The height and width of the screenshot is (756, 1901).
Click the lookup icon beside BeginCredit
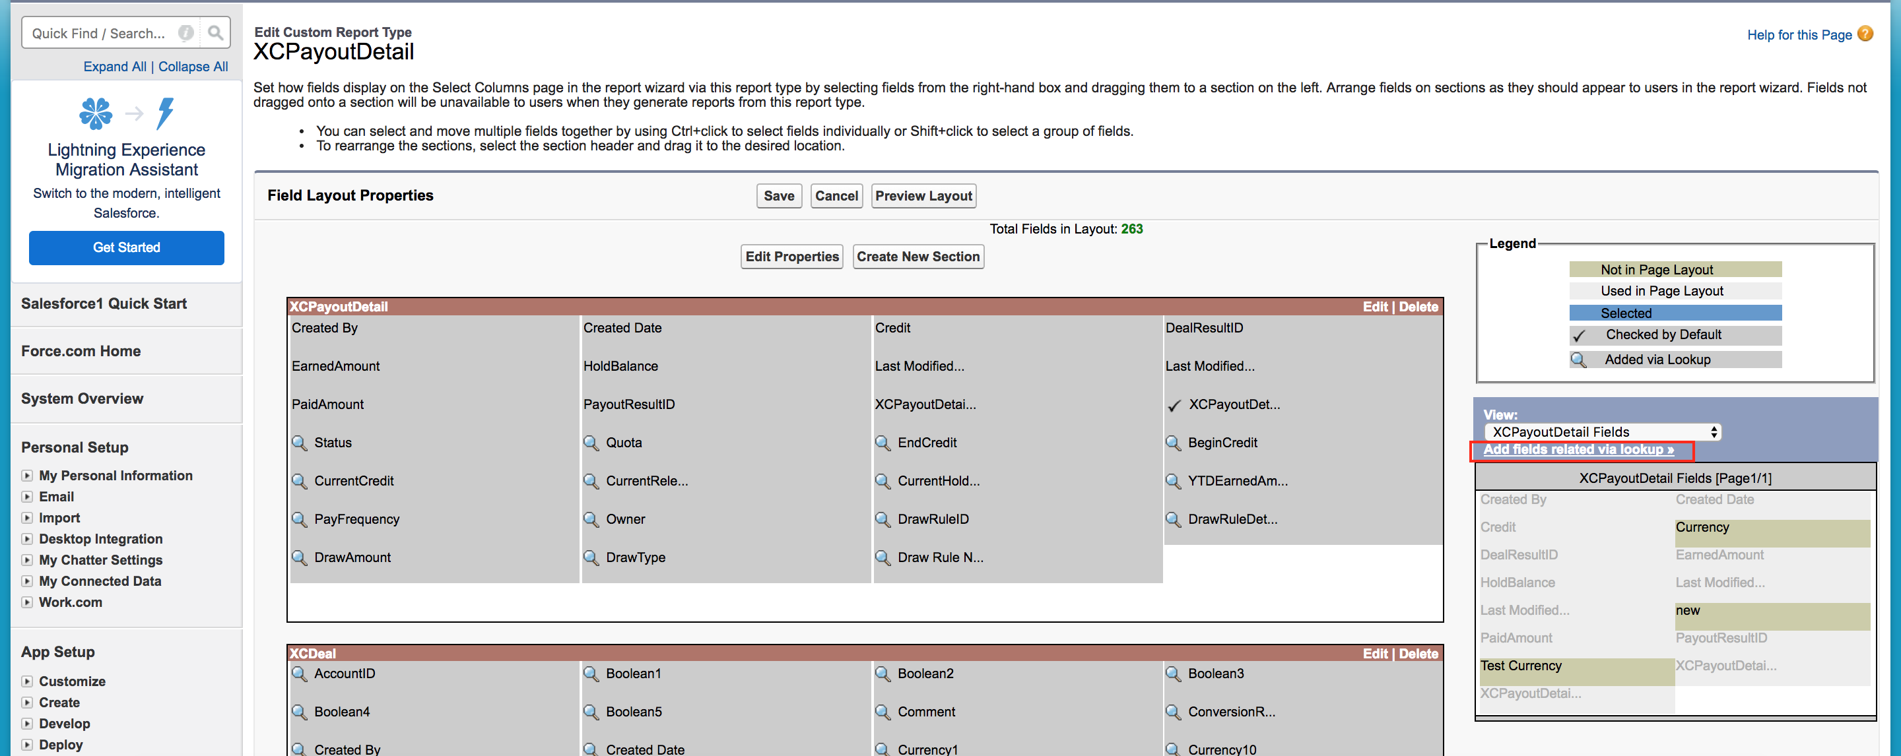(x=1173, y=443)
